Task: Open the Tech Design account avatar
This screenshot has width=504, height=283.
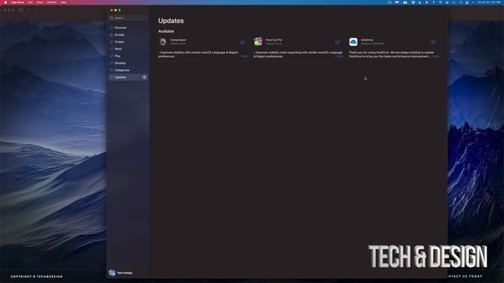Action: tap(112, 273)
